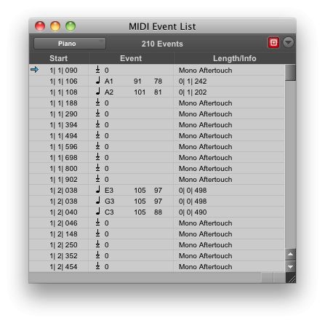The width and height of the screenshot is (325, 323).
Task: Click the Event column header
Action: point(131,58)
